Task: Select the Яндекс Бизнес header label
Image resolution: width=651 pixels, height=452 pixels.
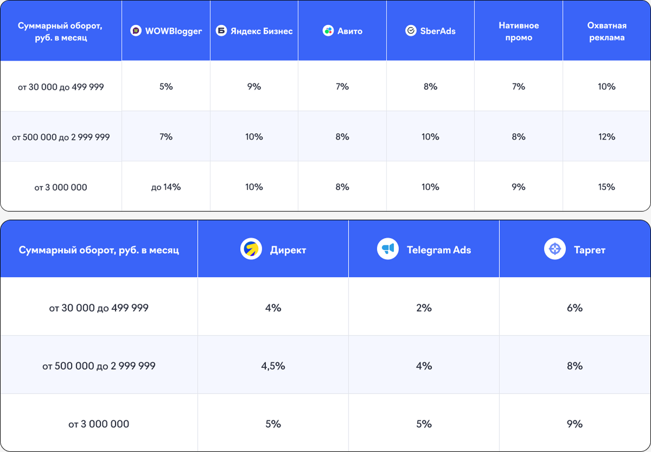Action: [x=262, y=31]
